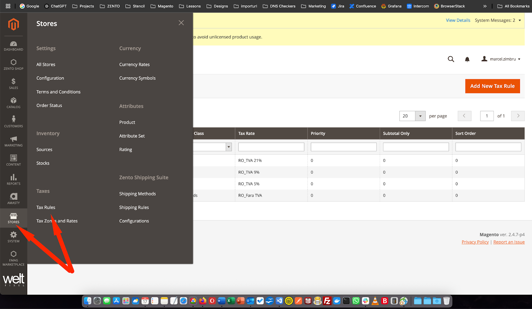Screen dimensions: 532x309
Task: Click the Add New Tax Rule button
Action: (492, 86)
